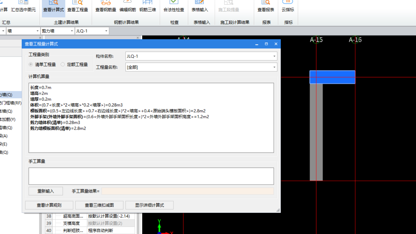
Task: Select the 加筋(Y) item in the left list
Action: 8,119
